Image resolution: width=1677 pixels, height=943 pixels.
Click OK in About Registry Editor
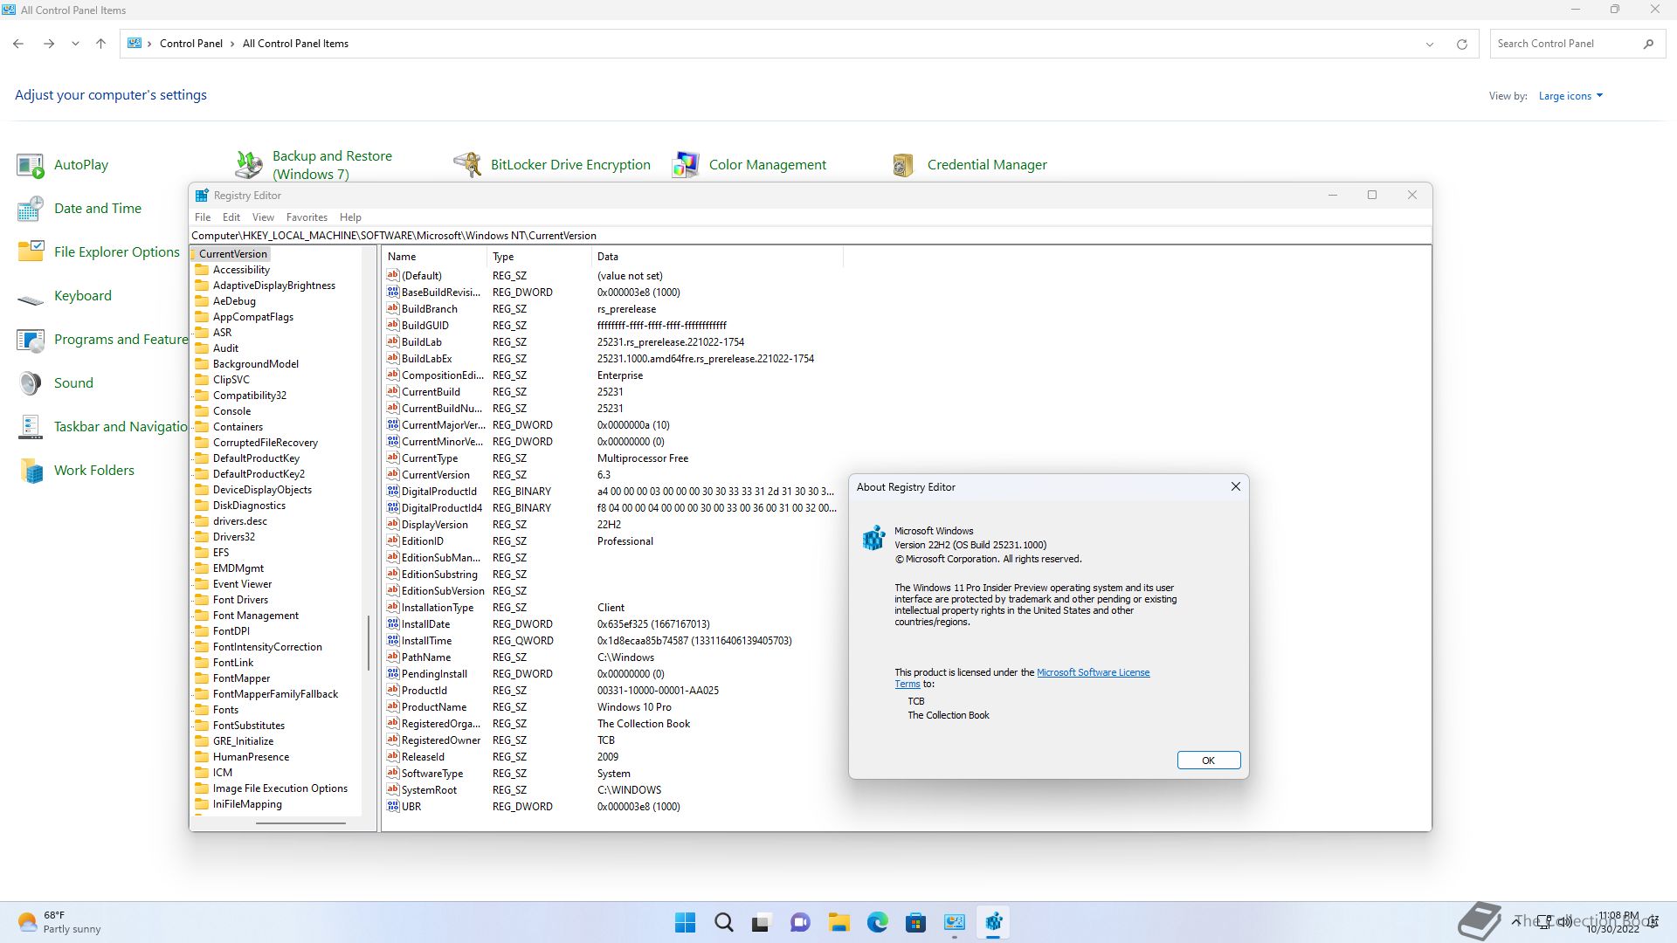[x=1209, y=761]
